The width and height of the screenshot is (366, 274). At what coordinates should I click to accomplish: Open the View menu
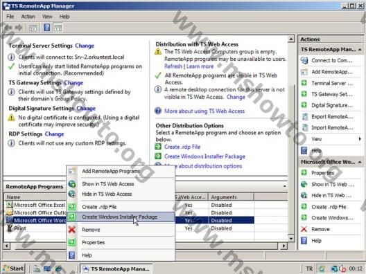click(47, 17)
